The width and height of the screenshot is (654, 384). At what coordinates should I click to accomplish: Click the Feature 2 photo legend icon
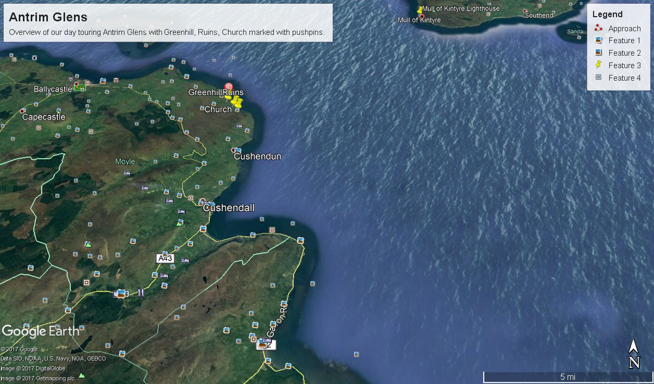point(598,53)
